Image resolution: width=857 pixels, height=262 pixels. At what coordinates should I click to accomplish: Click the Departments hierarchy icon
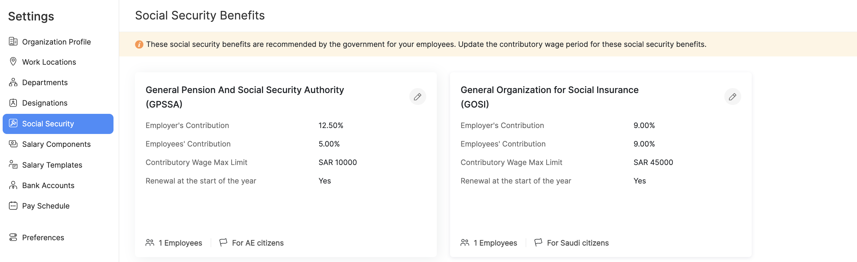click(13, 82)
